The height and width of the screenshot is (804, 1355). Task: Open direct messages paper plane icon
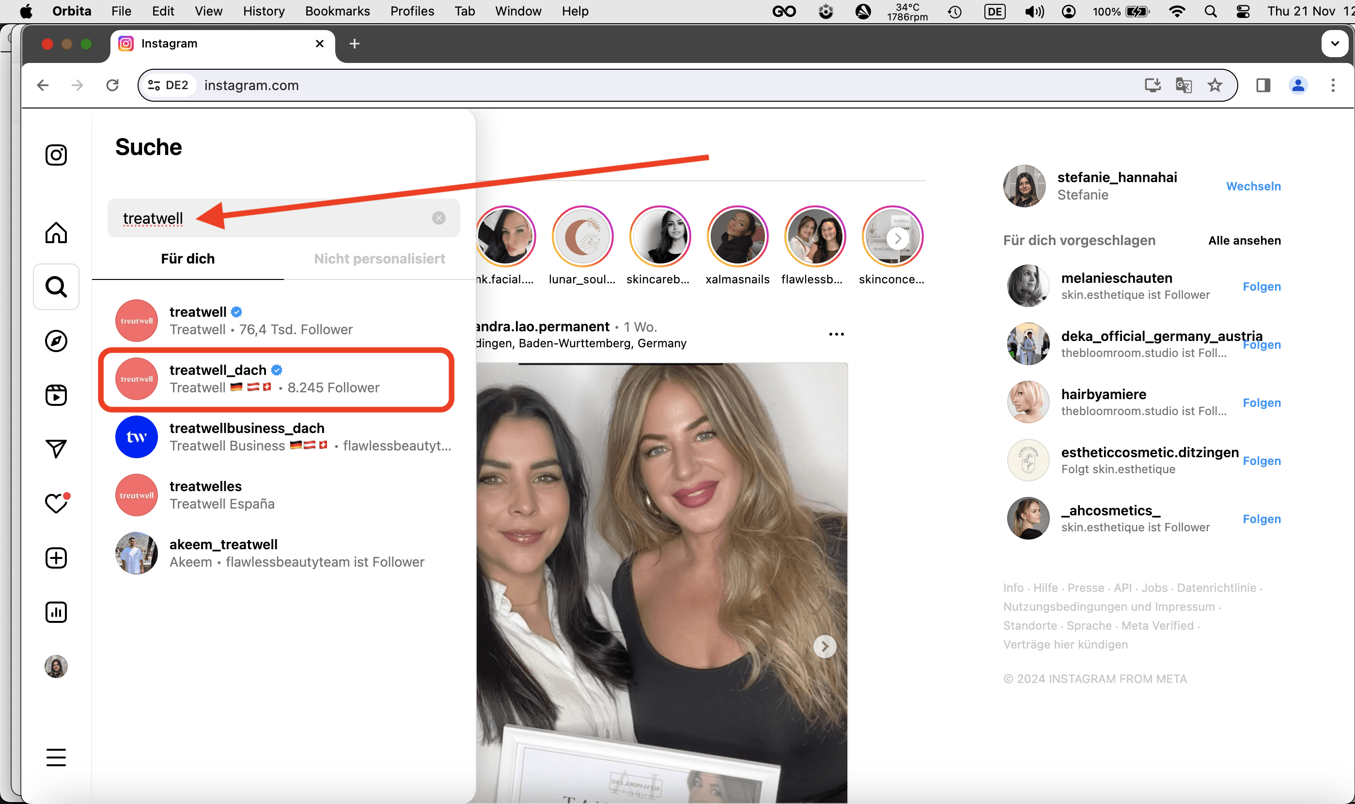[56, 448]
